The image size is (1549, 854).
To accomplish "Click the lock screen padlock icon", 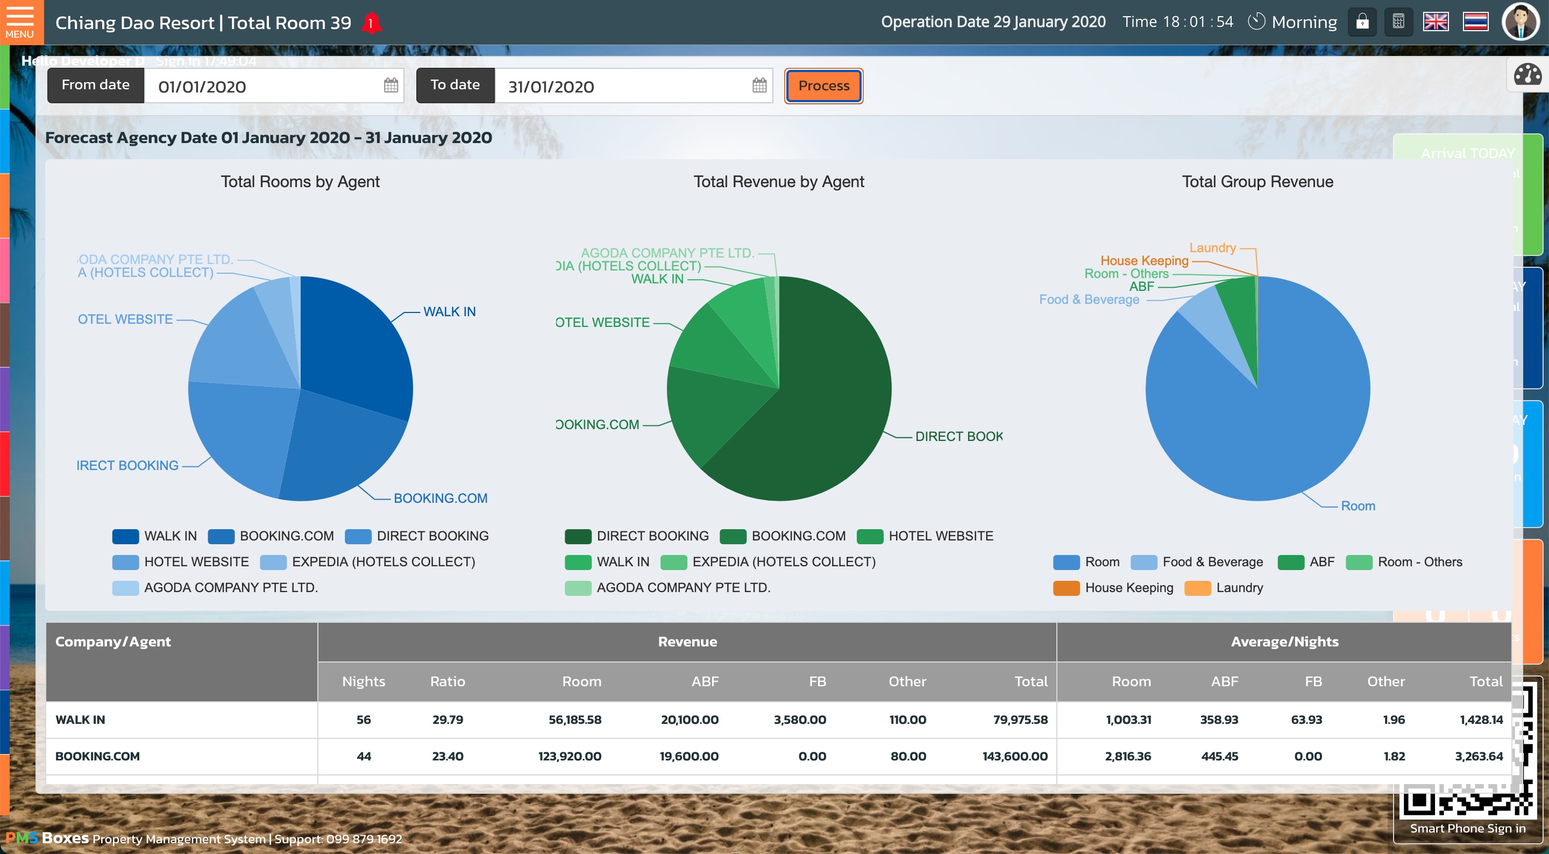I will coord(1362,22).
